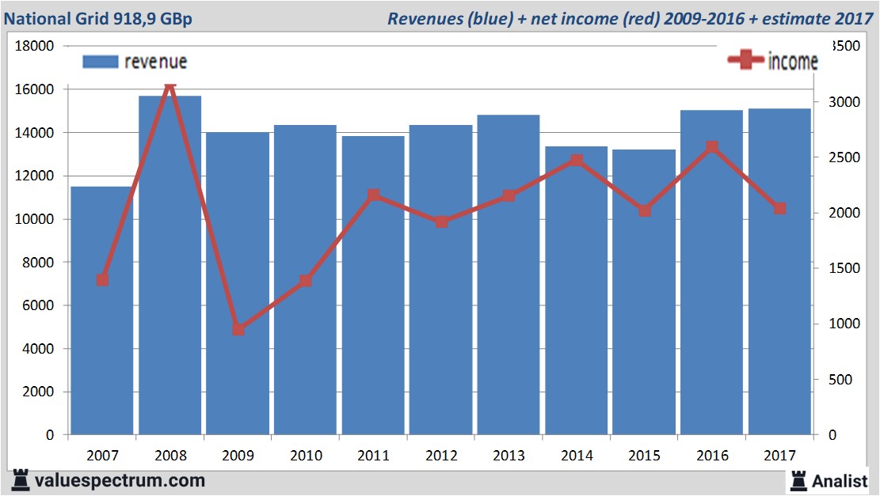The width and height of the screenshot is (880, 496).
Task: Click the 18000 left-axis label
Action: 34,46
